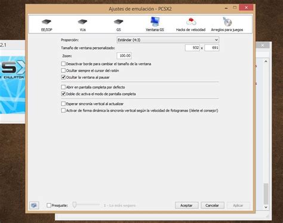Enable Abrir en pantalla completa por defecto
Screen dimensions: 283x223
[x=63, y=87]
